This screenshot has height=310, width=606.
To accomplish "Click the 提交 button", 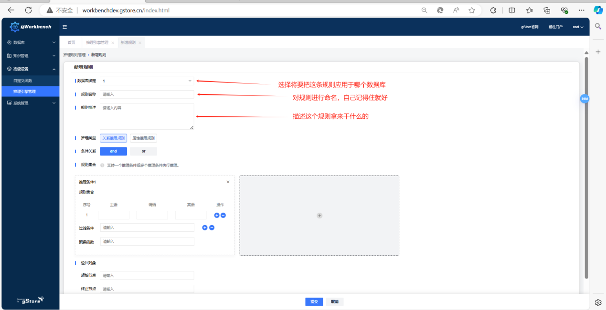I will (x=314, y=301).
